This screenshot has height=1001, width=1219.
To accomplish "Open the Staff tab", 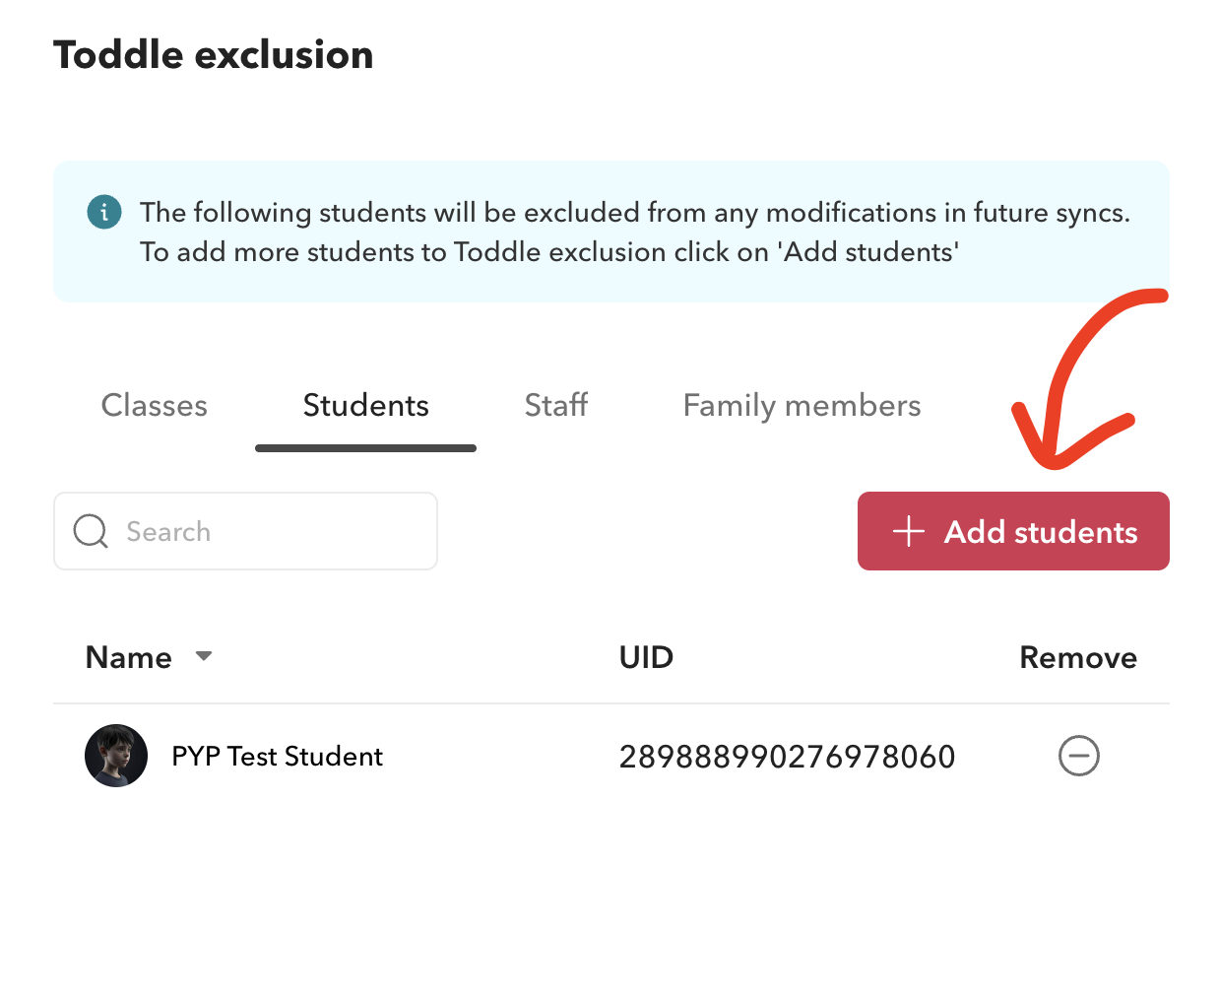I will point(555,406).
